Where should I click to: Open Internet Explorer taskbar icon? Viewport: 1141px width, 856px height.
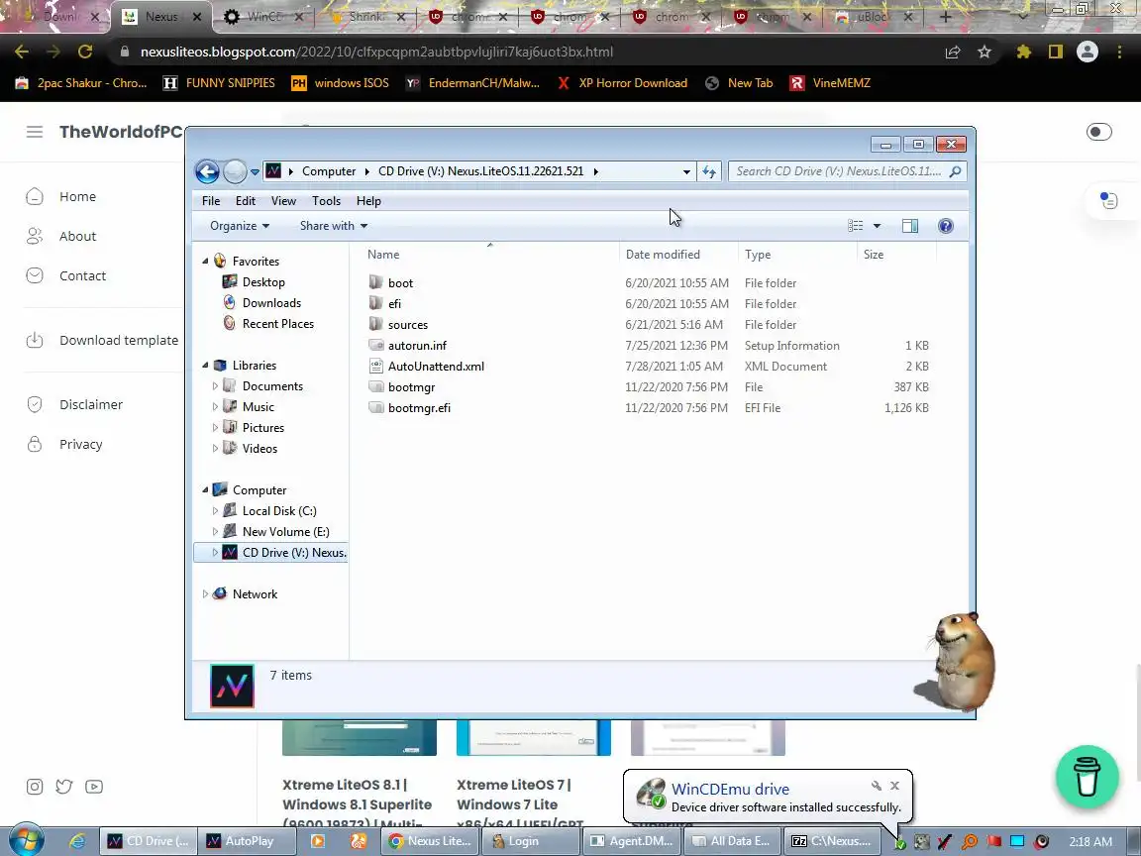click(x=76, y=841)
